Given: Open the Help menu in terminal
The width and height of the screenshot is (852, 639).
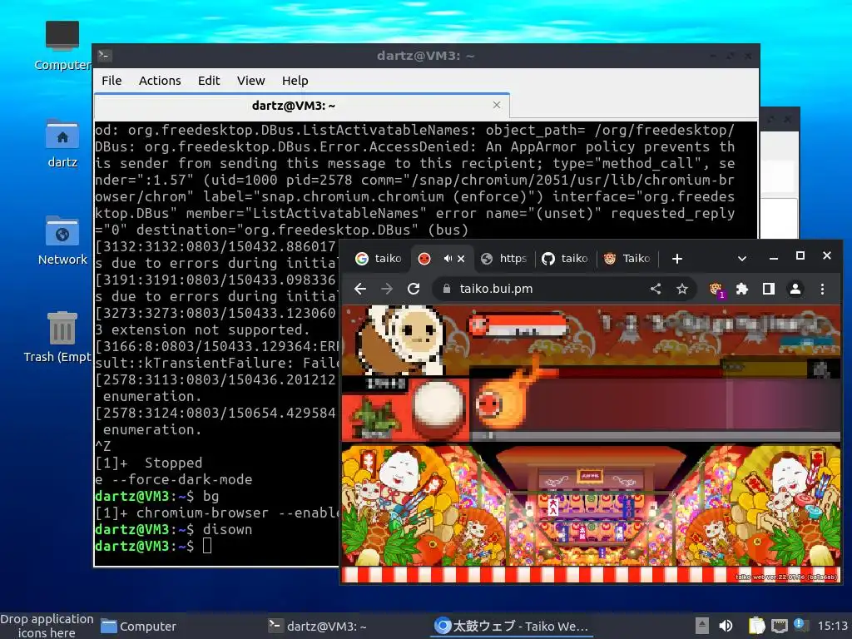Looking at the screenshot, I should tap(295, 81).
